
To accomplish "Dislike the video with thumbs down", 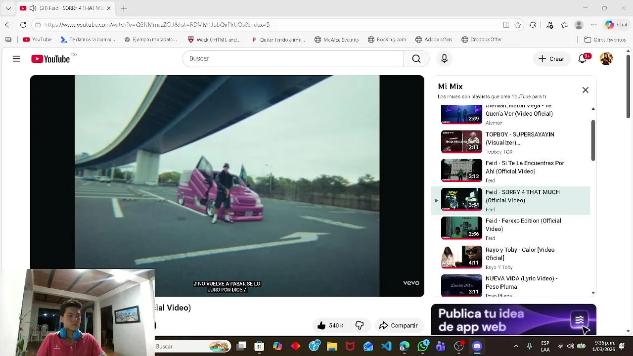I will point(360,325).
